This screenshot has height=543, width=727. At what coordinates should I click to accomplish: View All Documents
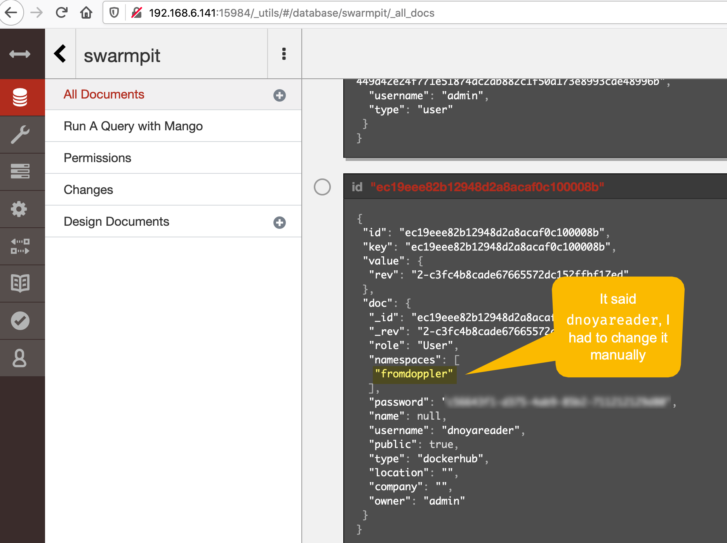pyautogui.click(x=104, y=94)
